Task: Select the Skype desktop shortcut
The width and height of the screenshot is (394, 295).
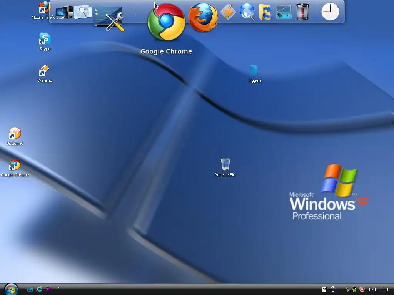Action: (x=45, y=41)
